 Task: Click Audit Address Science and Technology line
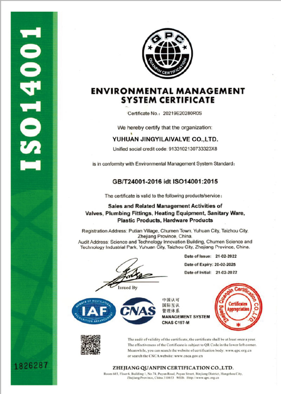coord(165,242)
